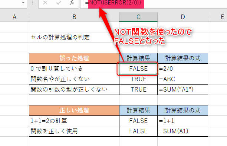Select the FALSE cell beside =SUM(A1)
Screen dimensions: 227x146
pyautogui.click(x=138, y=131)
